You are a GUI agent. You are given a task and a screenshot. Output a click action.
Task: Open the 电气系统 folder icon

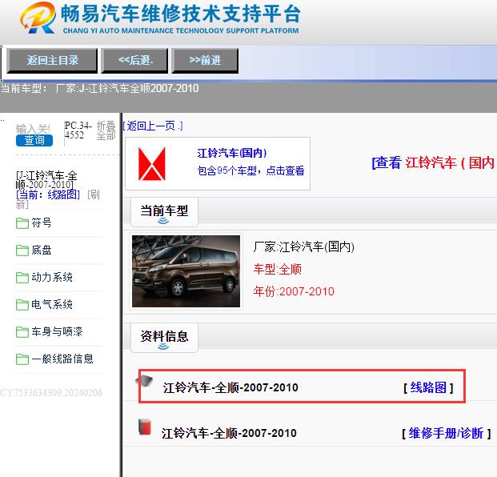point(22,305)
